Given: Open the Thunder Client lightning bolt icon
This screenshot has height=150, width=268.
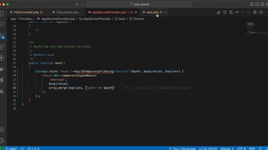Looking at the screenshot, I should [x=2, y=58].
